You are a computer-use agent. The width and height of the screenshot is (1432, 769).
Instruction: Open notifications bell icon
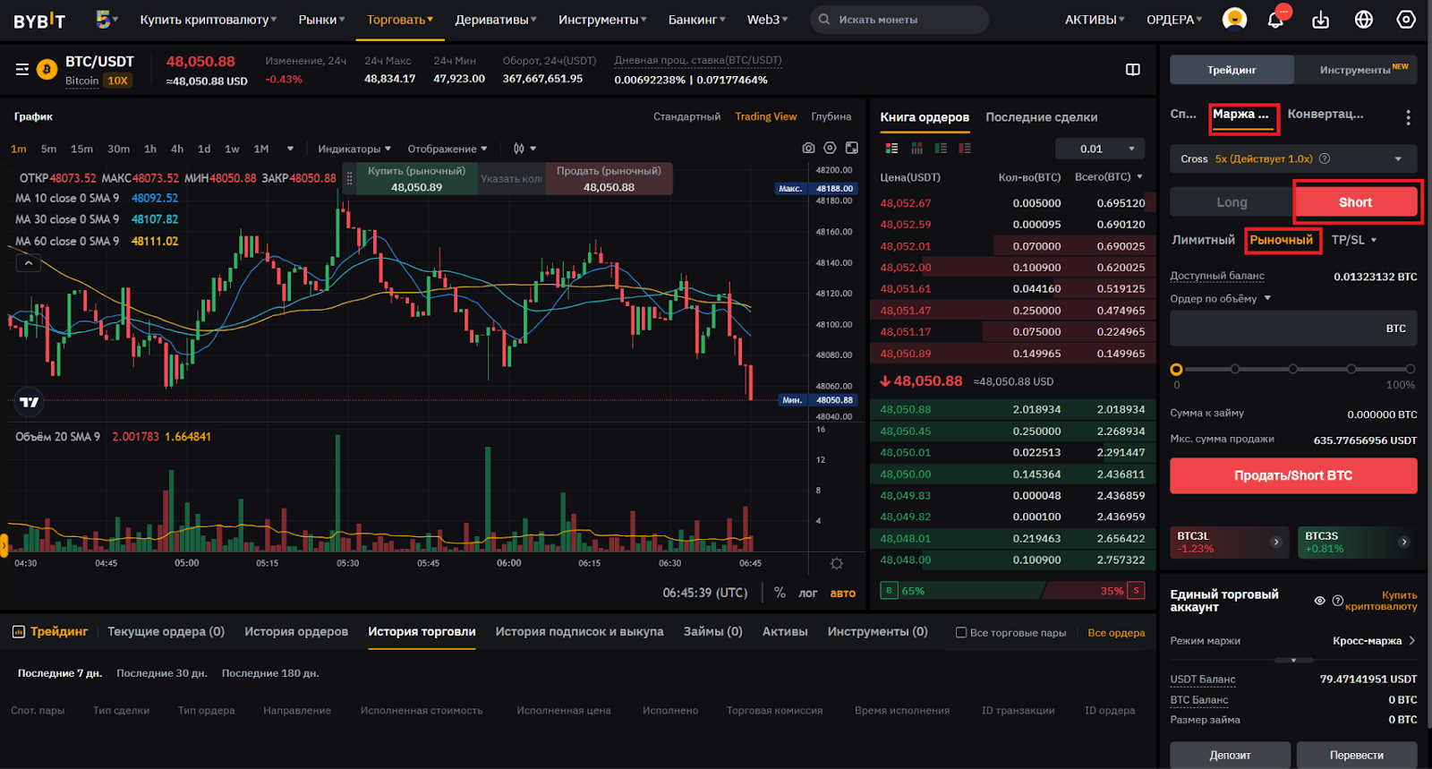[1276, 19]
